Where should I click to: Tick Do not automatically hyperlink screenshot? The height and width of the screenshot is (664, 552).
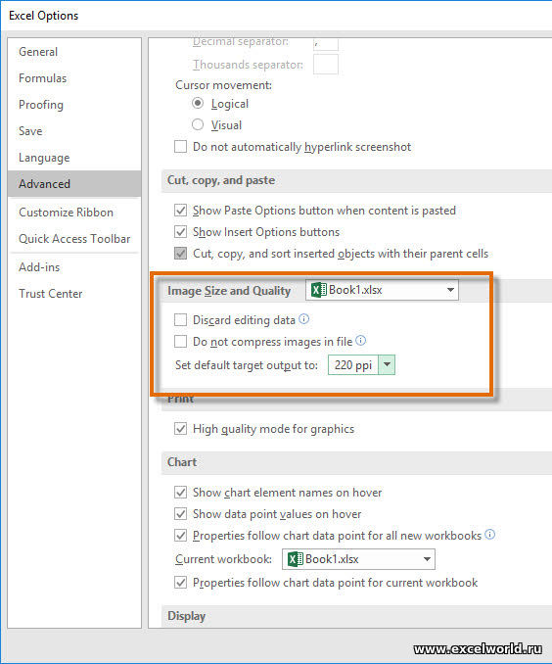[180, 147]
